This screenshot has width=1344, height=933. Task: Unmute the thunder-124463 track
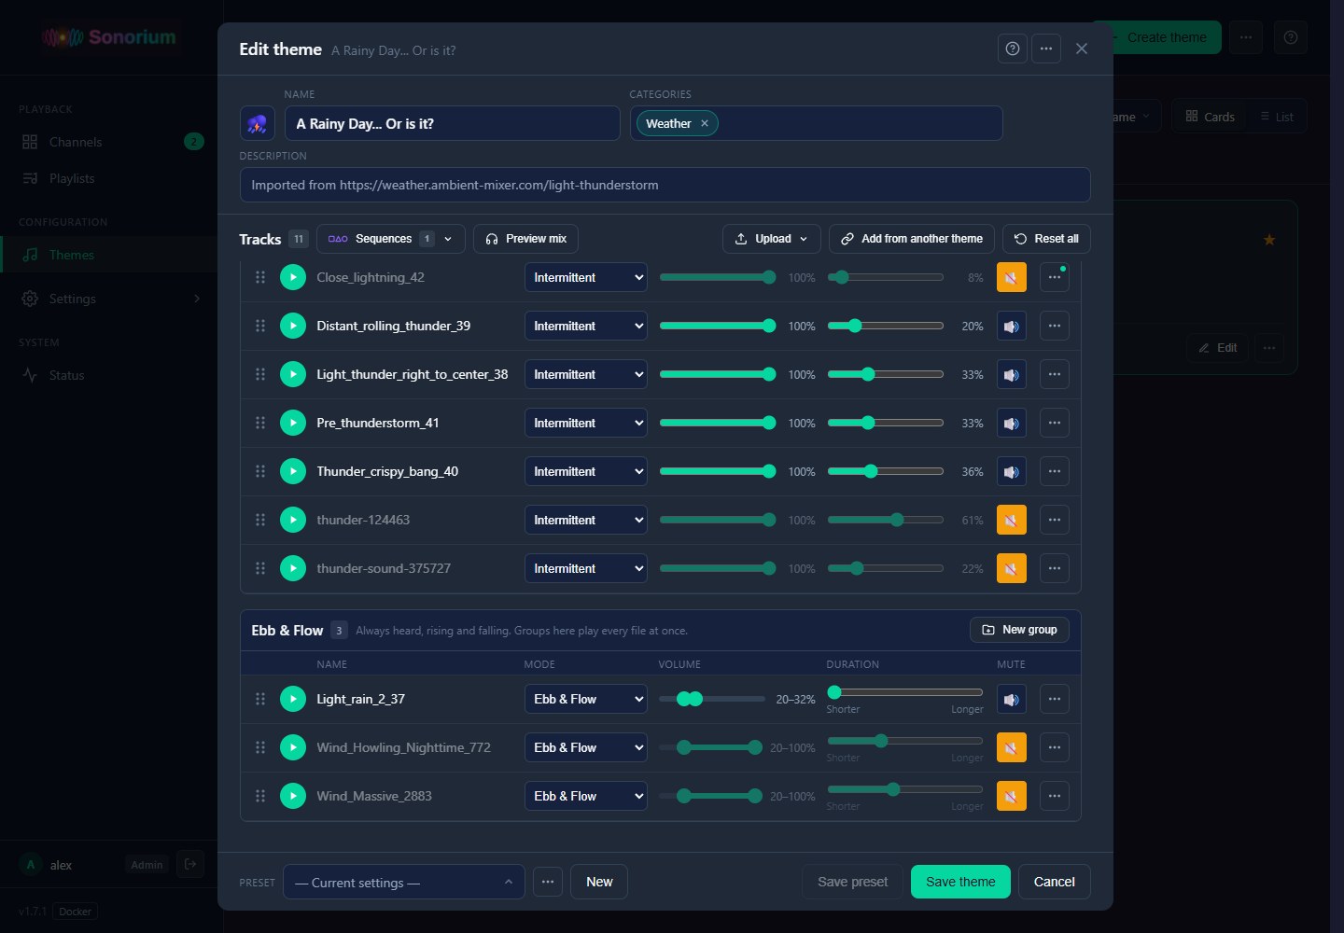(x=1012, y=520)
